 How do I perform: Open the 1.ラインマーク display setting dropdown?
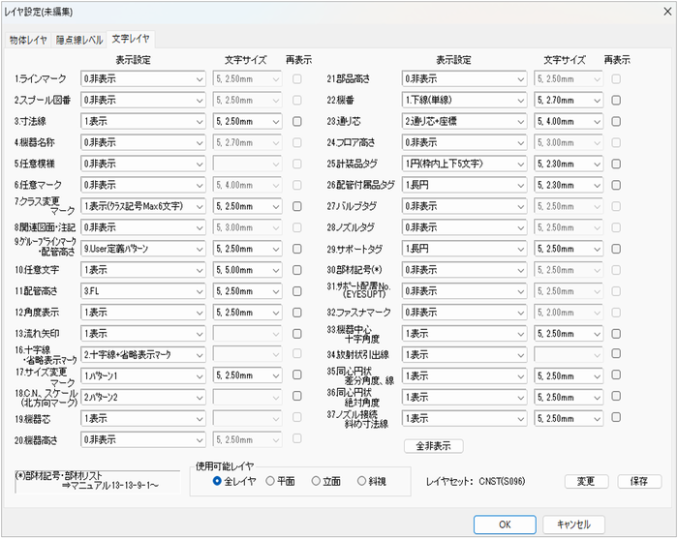(143, 78)
